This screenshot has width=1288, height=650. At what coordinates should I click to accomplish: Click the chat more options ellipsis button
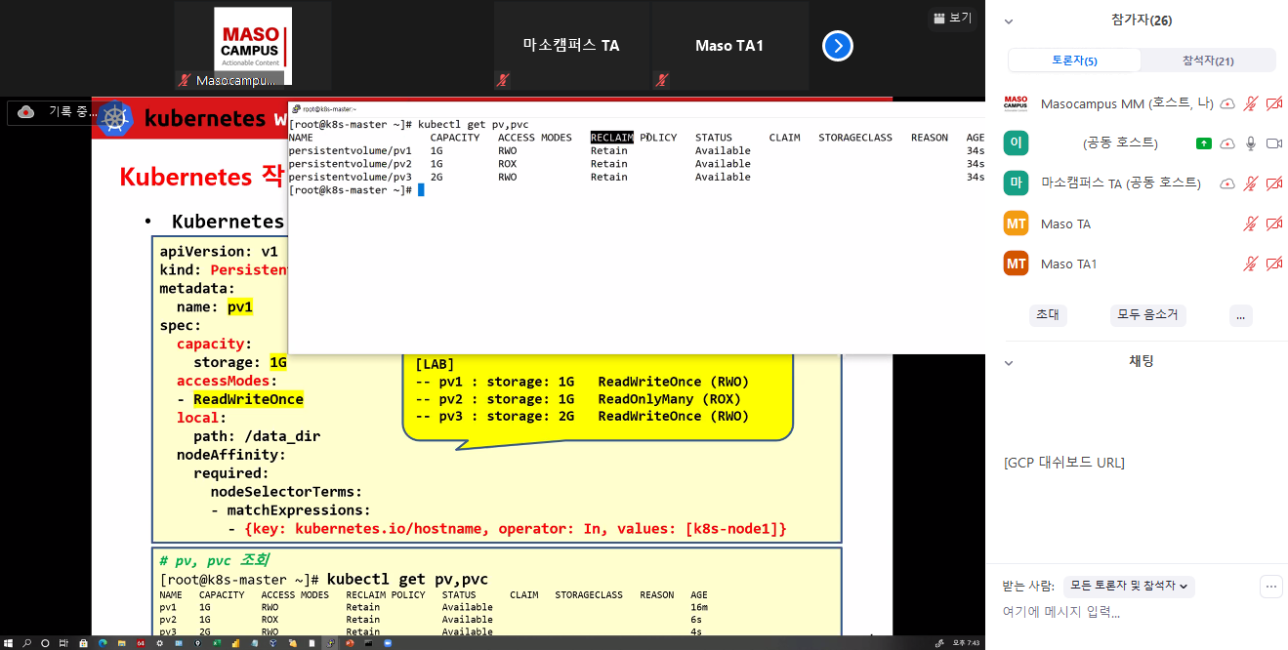pyautogui.click(x=1270, y=587)
